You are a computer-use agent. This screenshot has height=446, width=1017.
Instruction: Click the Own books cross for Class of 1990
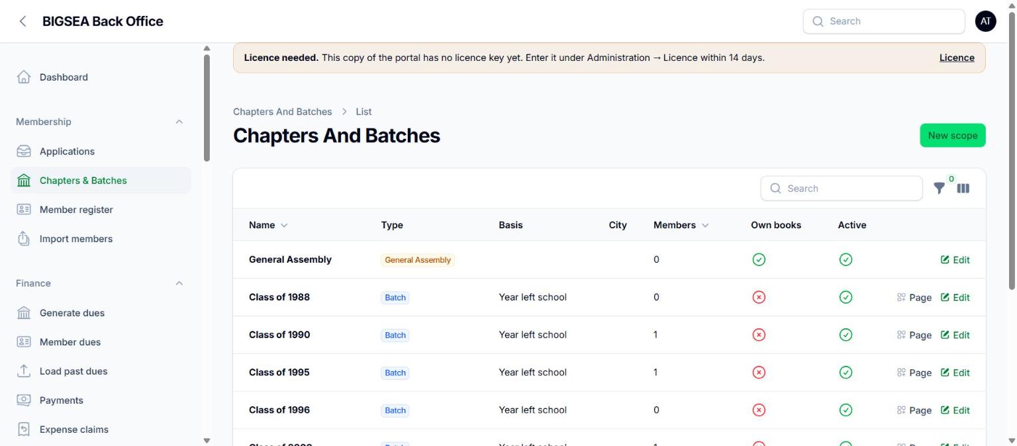pos(759,335)
